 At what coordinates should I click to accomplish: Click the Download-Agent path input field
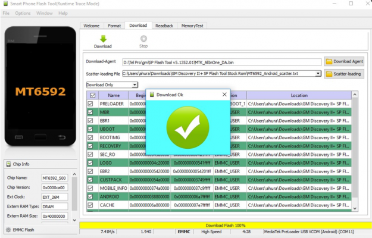pyautogui.click(x=220, y=62)
